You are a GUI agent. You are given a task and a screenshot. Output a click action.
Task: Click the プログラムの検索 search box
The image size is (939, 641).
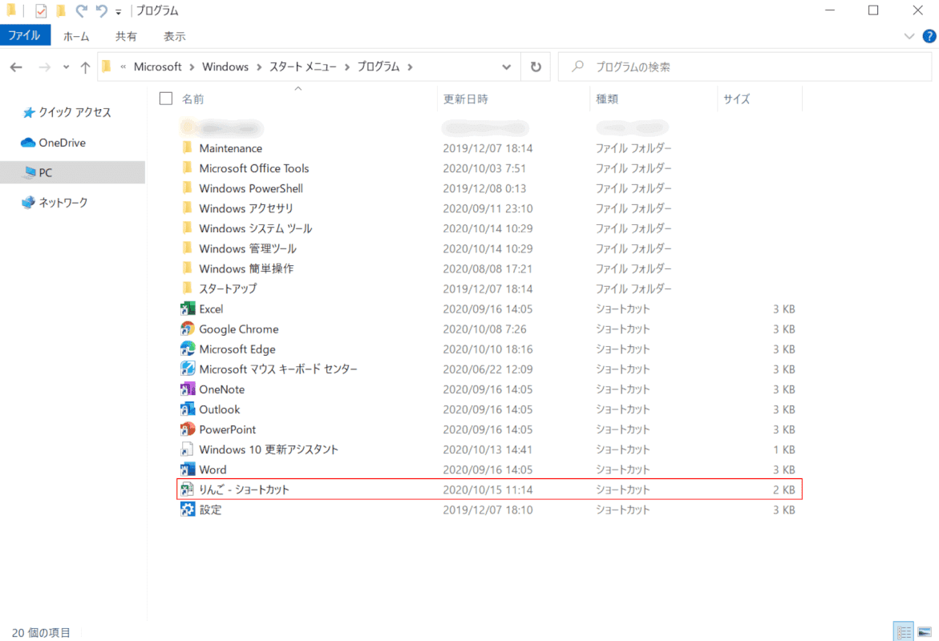[745, 67]
